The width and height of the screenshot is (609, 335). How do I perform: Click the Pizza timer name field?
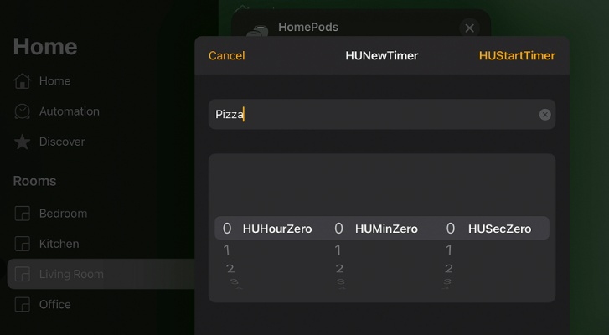tap(369, 115)
